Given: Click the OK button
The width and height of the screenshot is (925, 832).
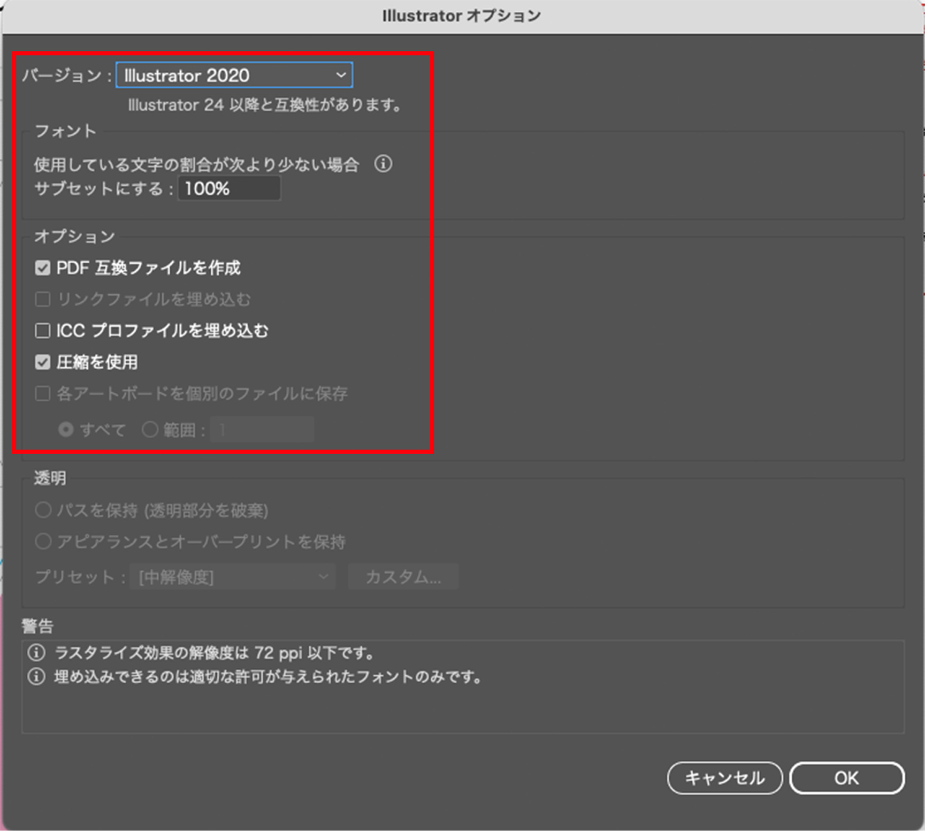Looking at the screenshot, I should [x=847, y=778].
